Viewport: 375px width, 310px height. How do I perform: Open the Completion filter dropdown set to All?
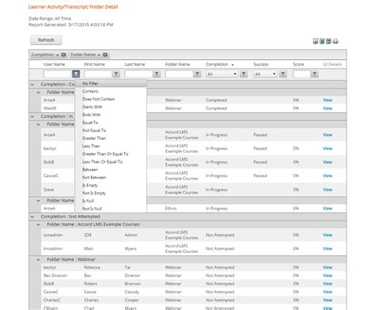222,74
